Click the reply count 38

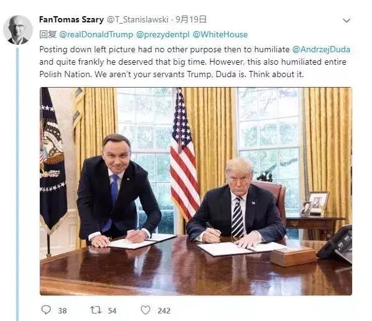click(62, 311)
